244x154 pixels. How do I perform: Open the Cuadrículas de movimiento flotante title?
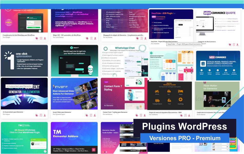(211, 112)
